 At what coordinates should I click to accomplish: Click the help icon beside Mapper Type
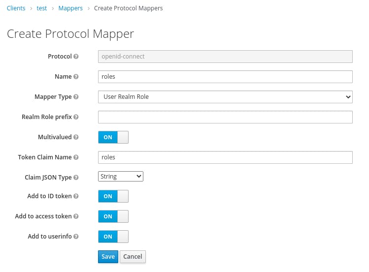[76, 97]
